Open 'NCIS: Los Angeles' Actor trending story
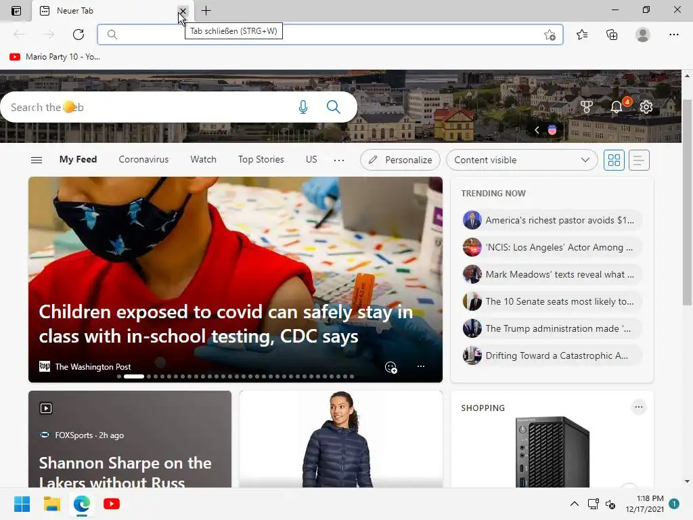The width and height of the screenshot is (693, 520). point(552,247)
